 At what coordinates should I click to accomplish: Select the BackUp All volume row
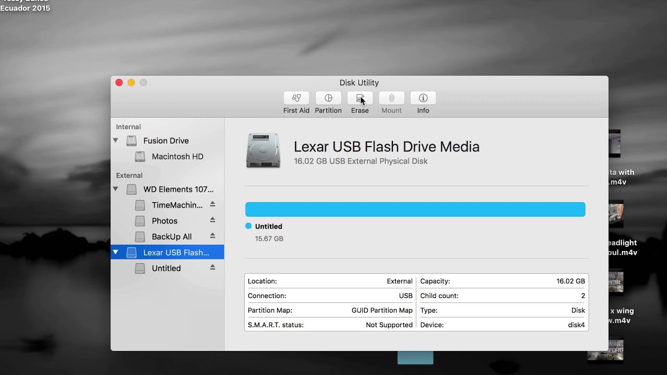(167, 236)
